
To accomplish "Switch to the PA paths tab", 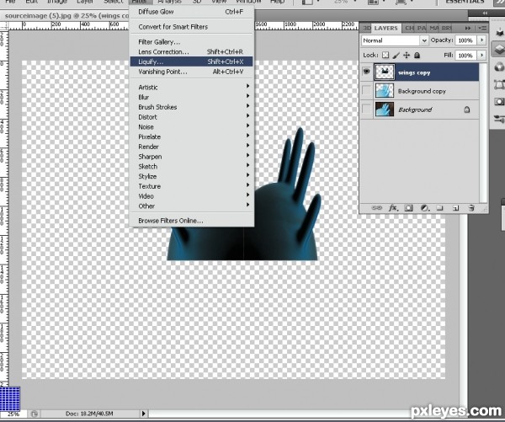I will pos(422,29).
